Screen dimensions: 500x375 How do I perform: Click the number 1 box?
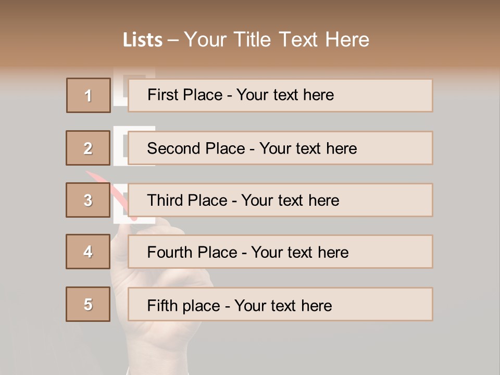click(x=88, y=95)
